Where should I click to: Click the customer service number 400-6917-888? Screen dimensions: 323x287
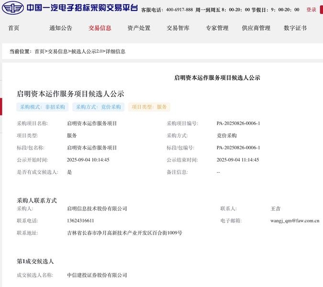(x=179, y=10)
